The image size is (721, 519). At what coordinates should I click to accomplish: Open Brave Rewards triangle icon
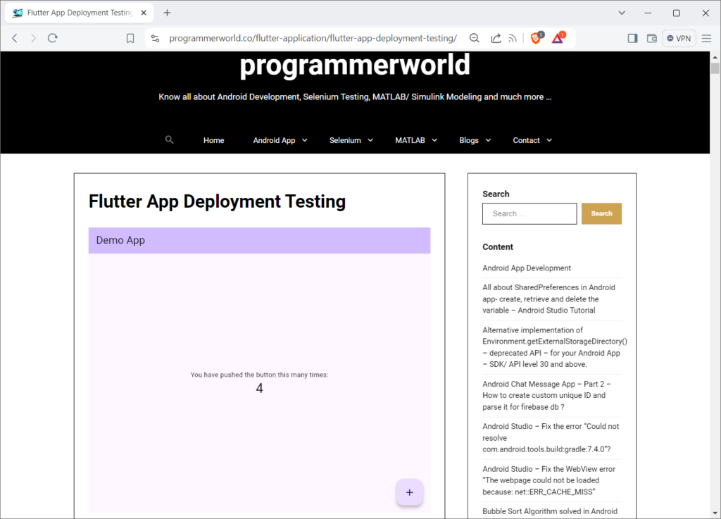point(558,38)
